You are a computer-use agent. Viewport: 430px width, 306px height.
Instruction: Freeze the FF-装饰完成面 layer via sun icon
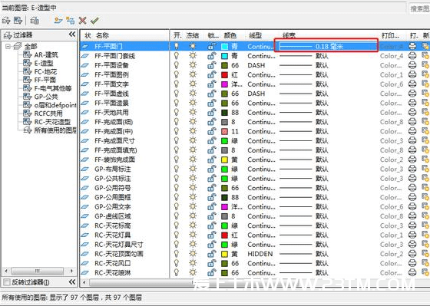(193, 160)
